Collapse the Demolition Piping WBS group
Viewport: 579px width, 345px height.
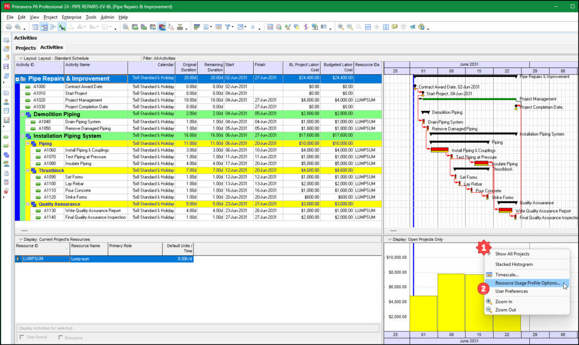click(23, 114)
